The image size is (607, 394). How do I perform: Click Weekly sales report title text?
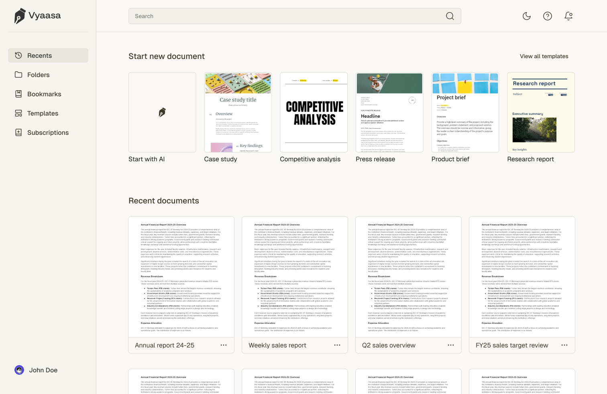277,345
